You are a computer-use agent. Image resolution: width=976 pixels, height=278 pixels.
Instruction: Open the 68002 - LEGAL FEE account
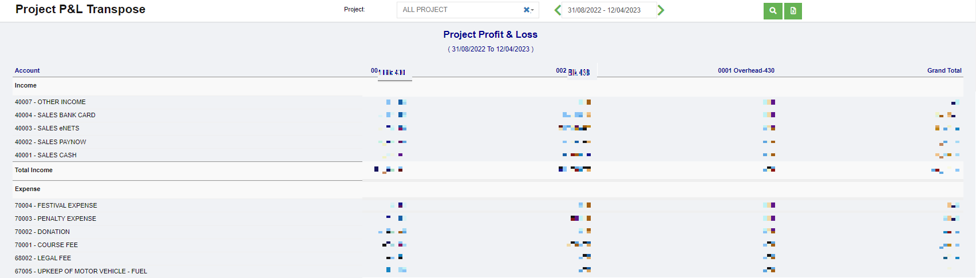[x=43, y=258]
